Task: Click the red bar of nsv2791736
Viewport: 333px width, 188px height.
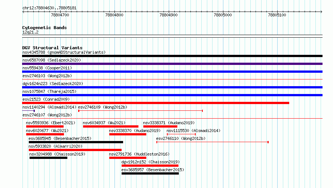Action: 128,158
